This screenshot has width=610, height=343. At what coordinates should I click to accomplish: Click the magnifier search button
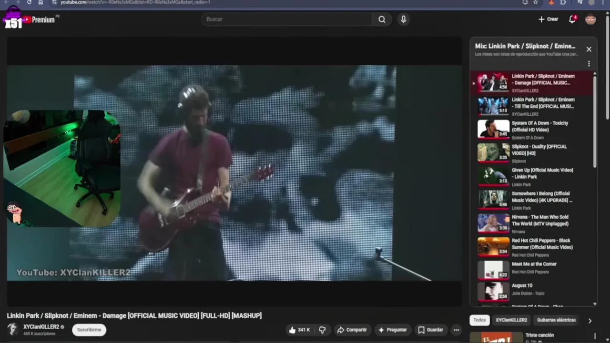tap(382, 19)
